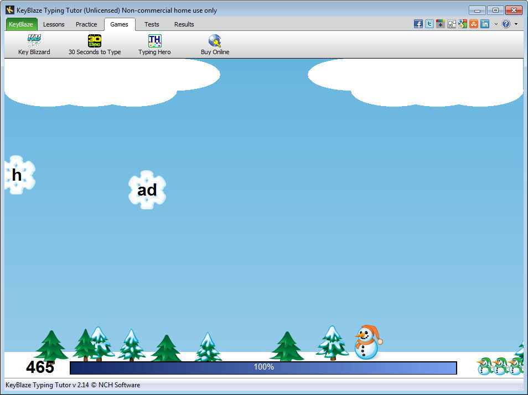The height and width of the screenshot is (395, 528).
Task: Open the Help question mark icon
Action: tap(506, 24)
